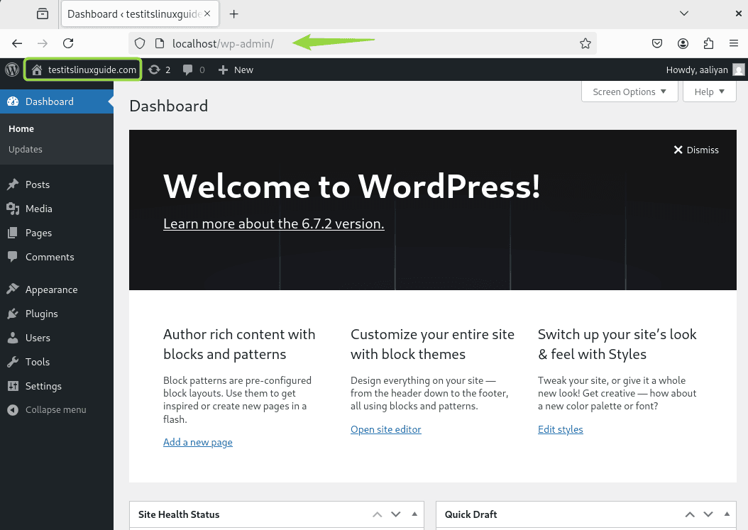Select Appearance in the sidebar menu
Image resolution: width=748 pixels, height=530 pixels.
(51, 289)
